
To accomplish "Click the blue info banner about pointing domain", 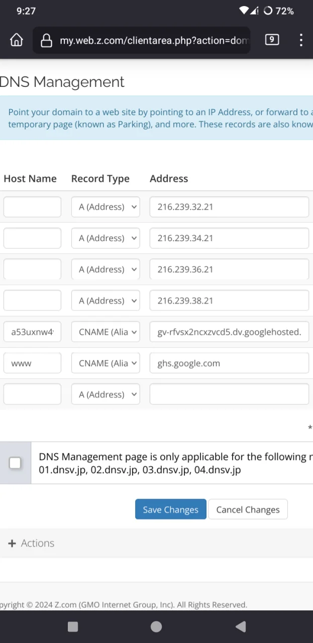I will pyautogui.click(x=156, y=118).
